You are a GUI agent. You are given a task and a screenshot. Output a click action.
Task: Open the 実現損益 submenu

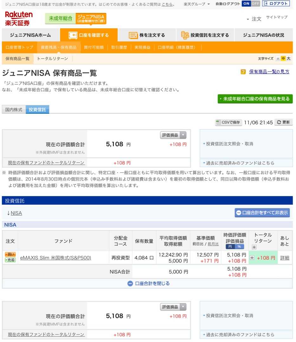point(142,47)
